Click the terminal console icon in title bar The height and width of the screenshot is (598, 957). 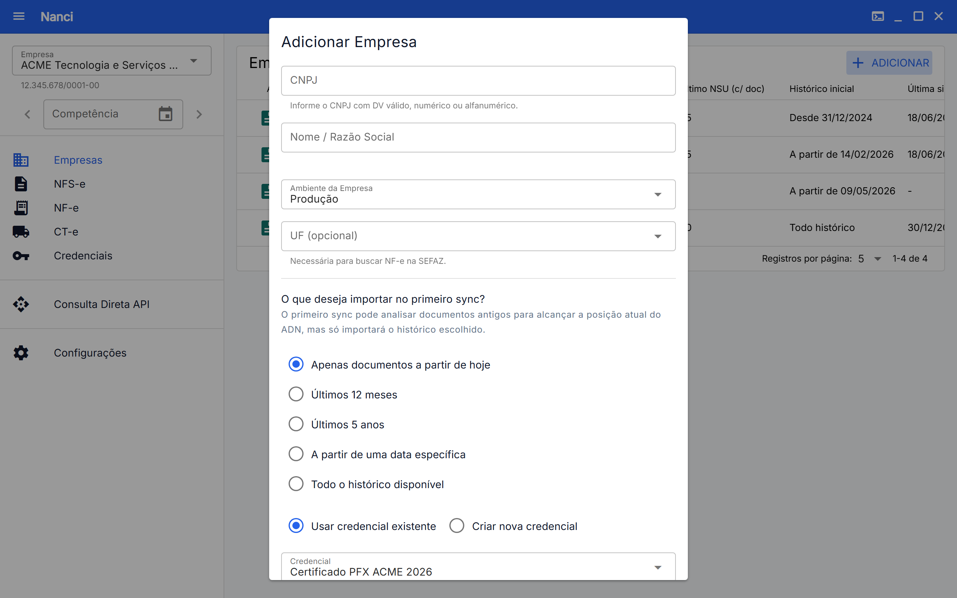pos(878,16)
